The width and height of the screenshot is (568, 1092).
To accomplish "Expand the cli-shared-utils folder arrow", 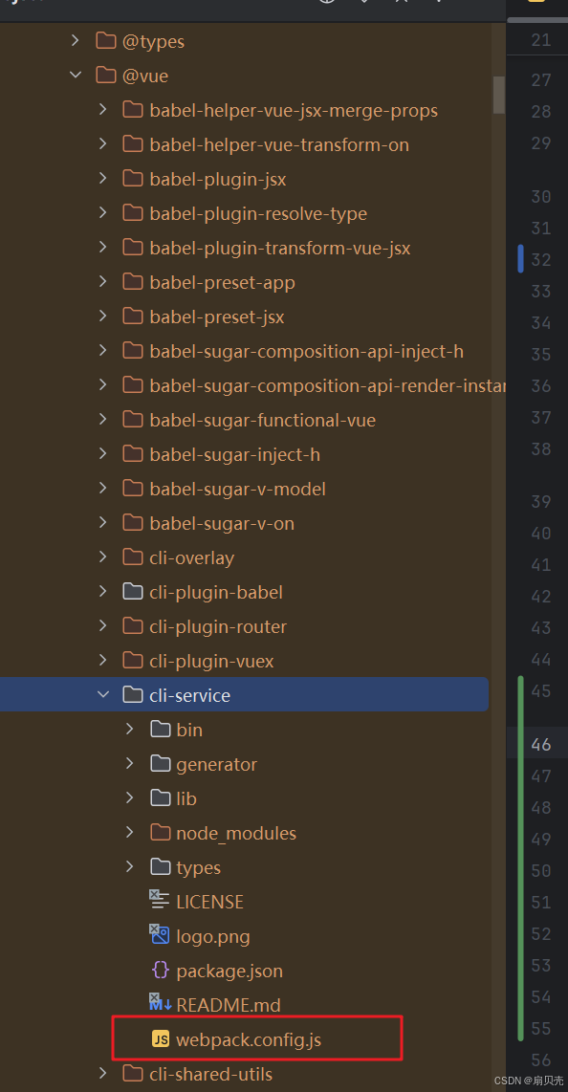I will coord(103,1073).
